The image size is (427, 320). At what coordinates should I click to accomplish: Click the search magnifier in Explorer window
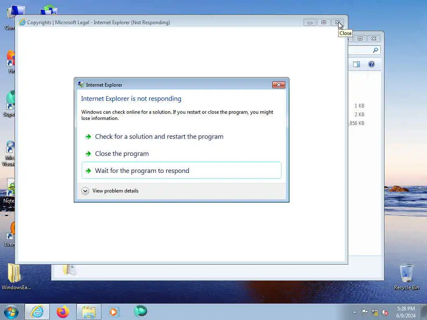(x=376, y=50)
